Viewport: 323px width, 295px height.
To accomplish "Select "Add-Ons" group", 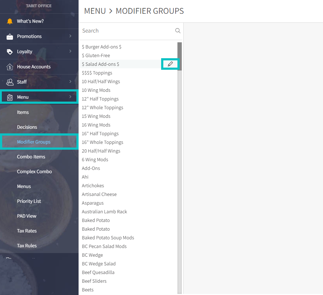I will (x=91, y=168).
